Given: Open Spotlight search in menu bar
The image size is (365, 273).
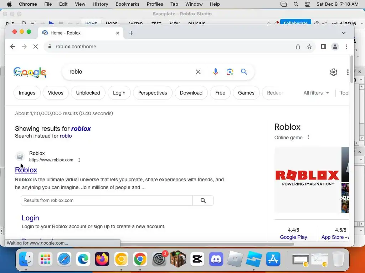Looking at the screenshot, I should 296,4.
